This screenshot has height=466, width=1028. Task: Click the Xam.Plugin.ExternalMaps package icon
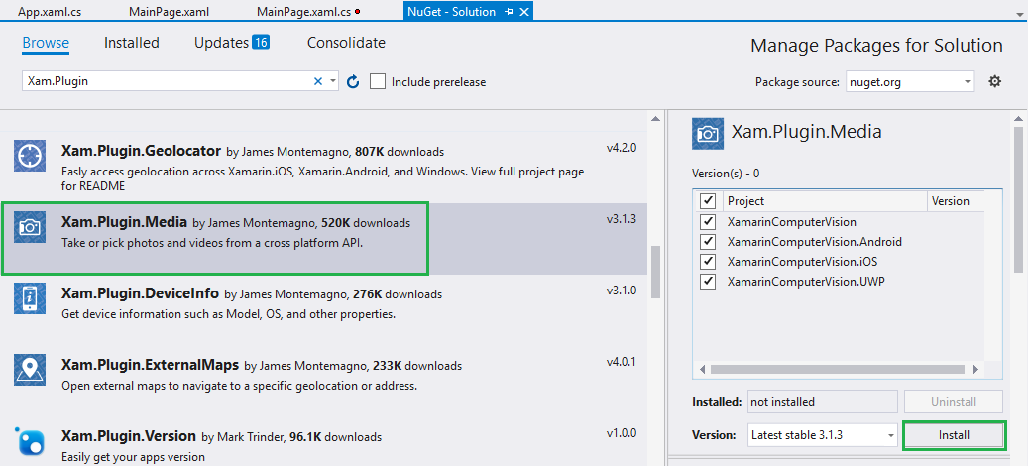point(30,370)
